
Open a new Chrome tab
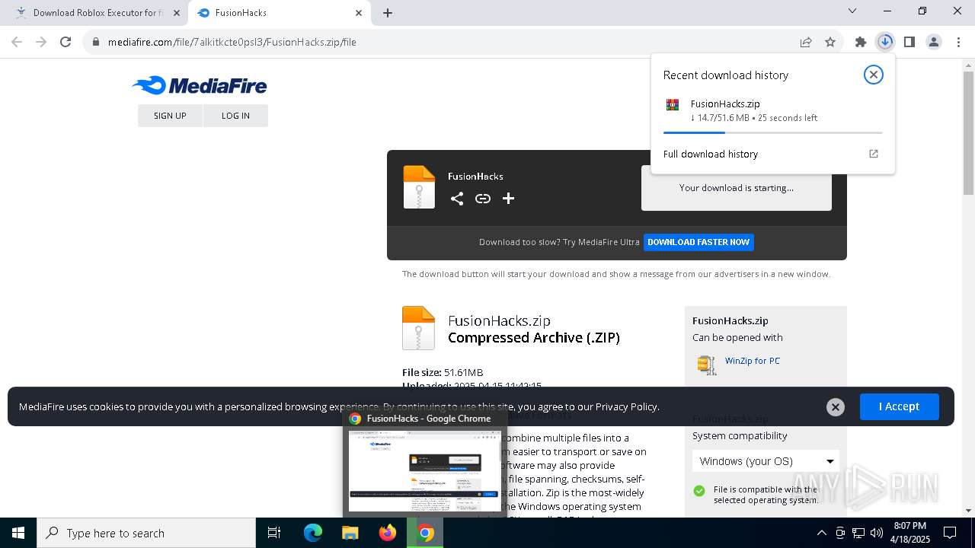tap(388, 13)
